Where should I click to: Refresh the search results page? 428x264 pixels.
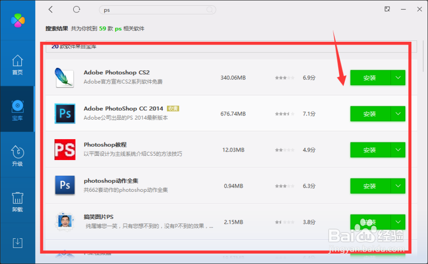tap(77, 9)
